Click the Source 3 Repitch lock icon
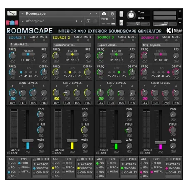 tap(123, 159)
